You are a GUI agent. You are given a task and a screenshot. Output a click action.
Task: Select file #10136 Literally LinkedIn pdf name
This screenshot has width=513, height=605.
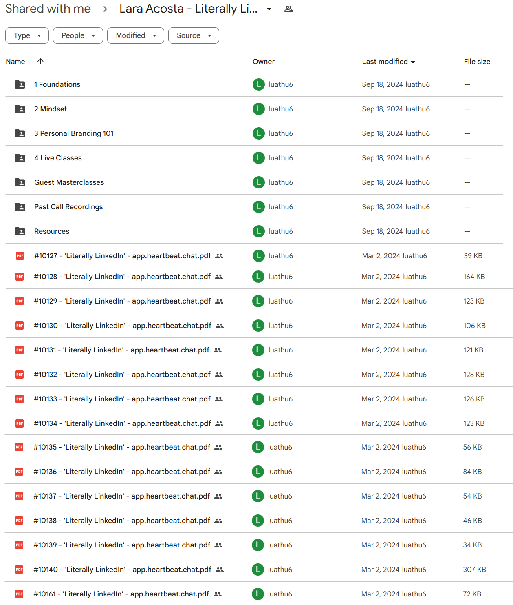[x=122, y=472]
